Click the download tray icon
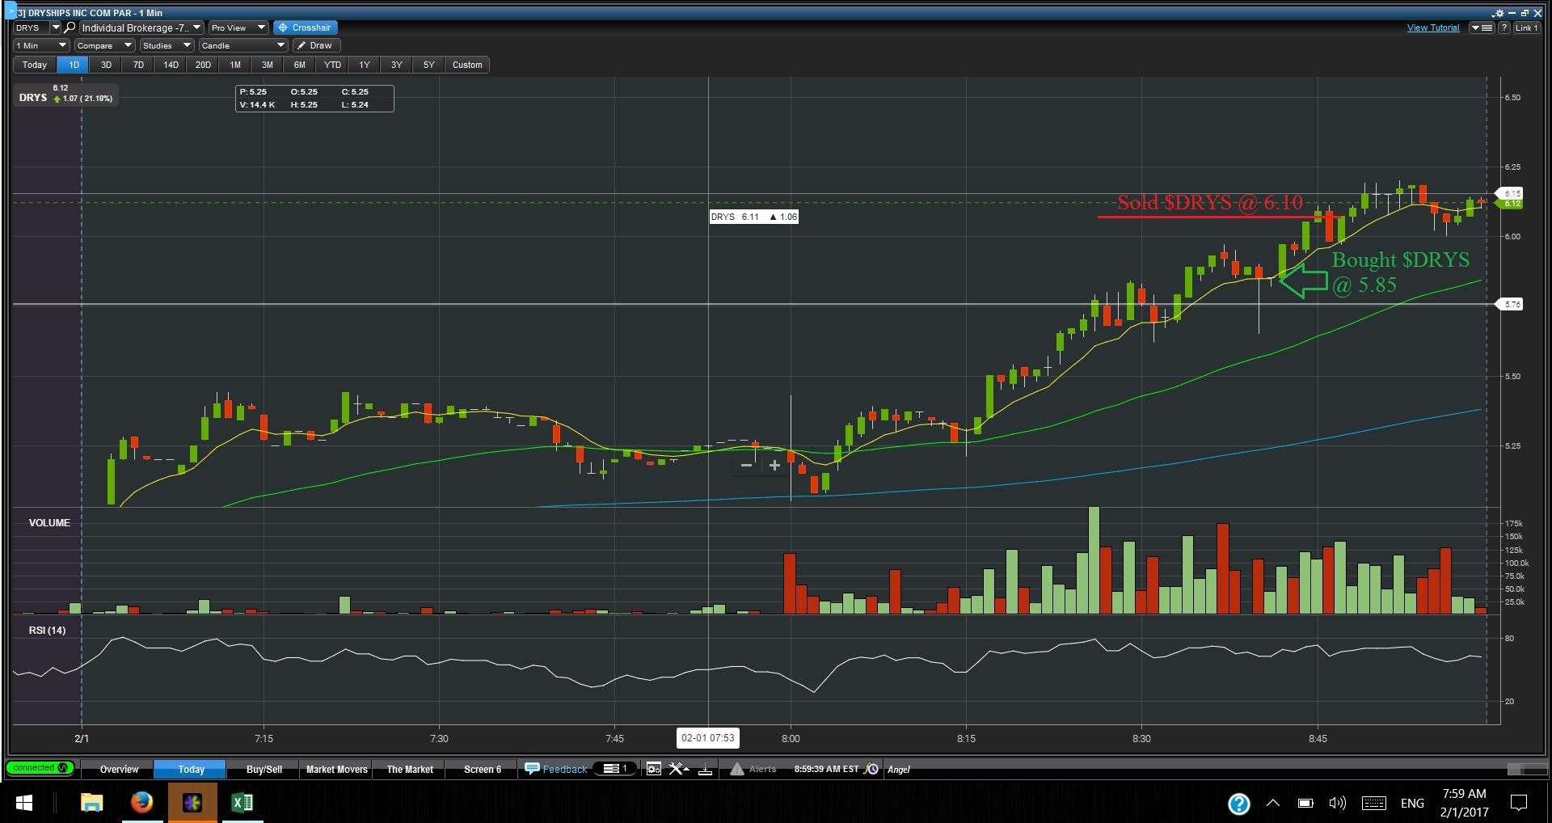Viewport: 1552px width, 823px height. click(705, 769)
